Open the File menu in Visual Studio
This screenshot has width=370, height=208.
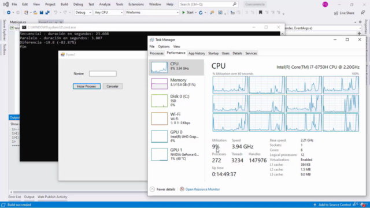click(x=14, y=4)
